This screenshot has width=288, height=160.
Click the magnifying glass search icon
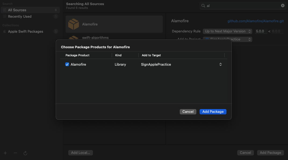(203, 6)
